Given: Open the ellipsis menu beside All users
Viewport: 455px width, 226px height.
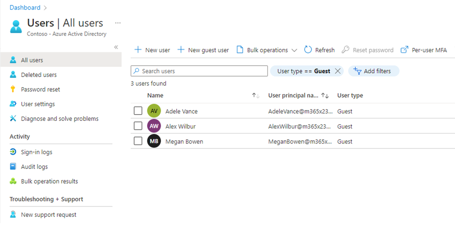Looking at the screenshot, I should tap(118, 23).
